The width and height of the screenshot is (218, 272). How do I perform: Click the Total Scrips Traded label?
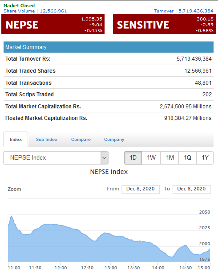pyautogui.click(x=29, y=95)
